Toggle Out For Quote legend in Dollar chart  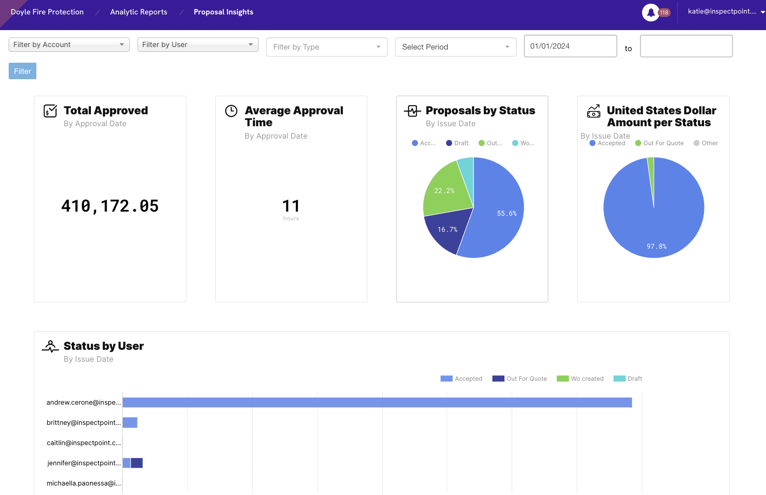point(659,143)
